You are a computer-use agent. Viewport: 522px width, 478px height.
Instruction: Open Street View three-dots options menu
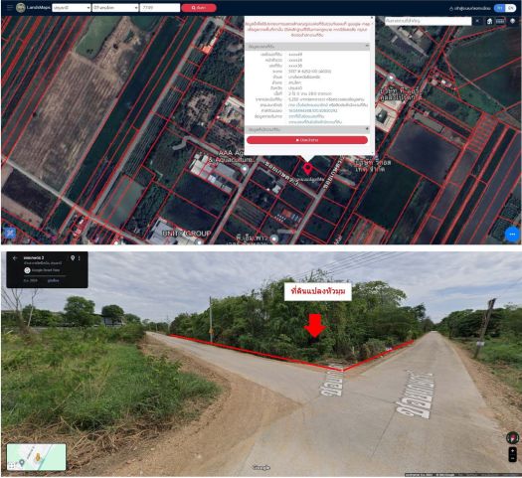pyautogui.click(x=80, y=258)
